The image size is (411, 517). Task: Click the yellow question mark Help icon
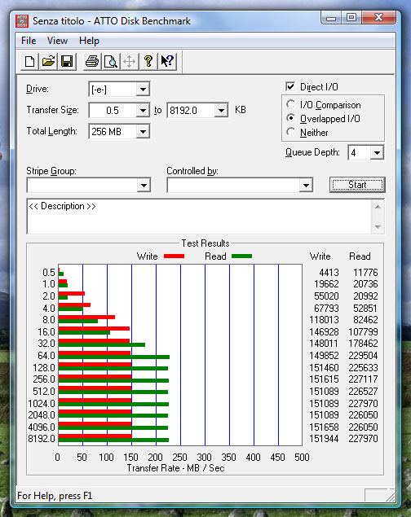[x=148, y=61]
